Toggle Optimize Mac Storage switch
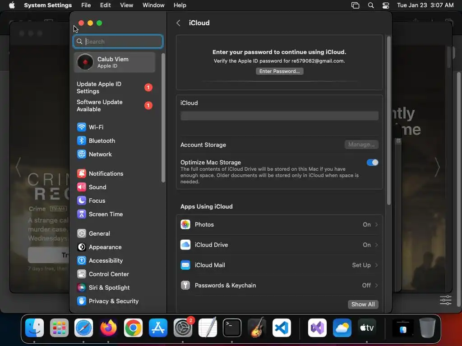 (372, 162)
